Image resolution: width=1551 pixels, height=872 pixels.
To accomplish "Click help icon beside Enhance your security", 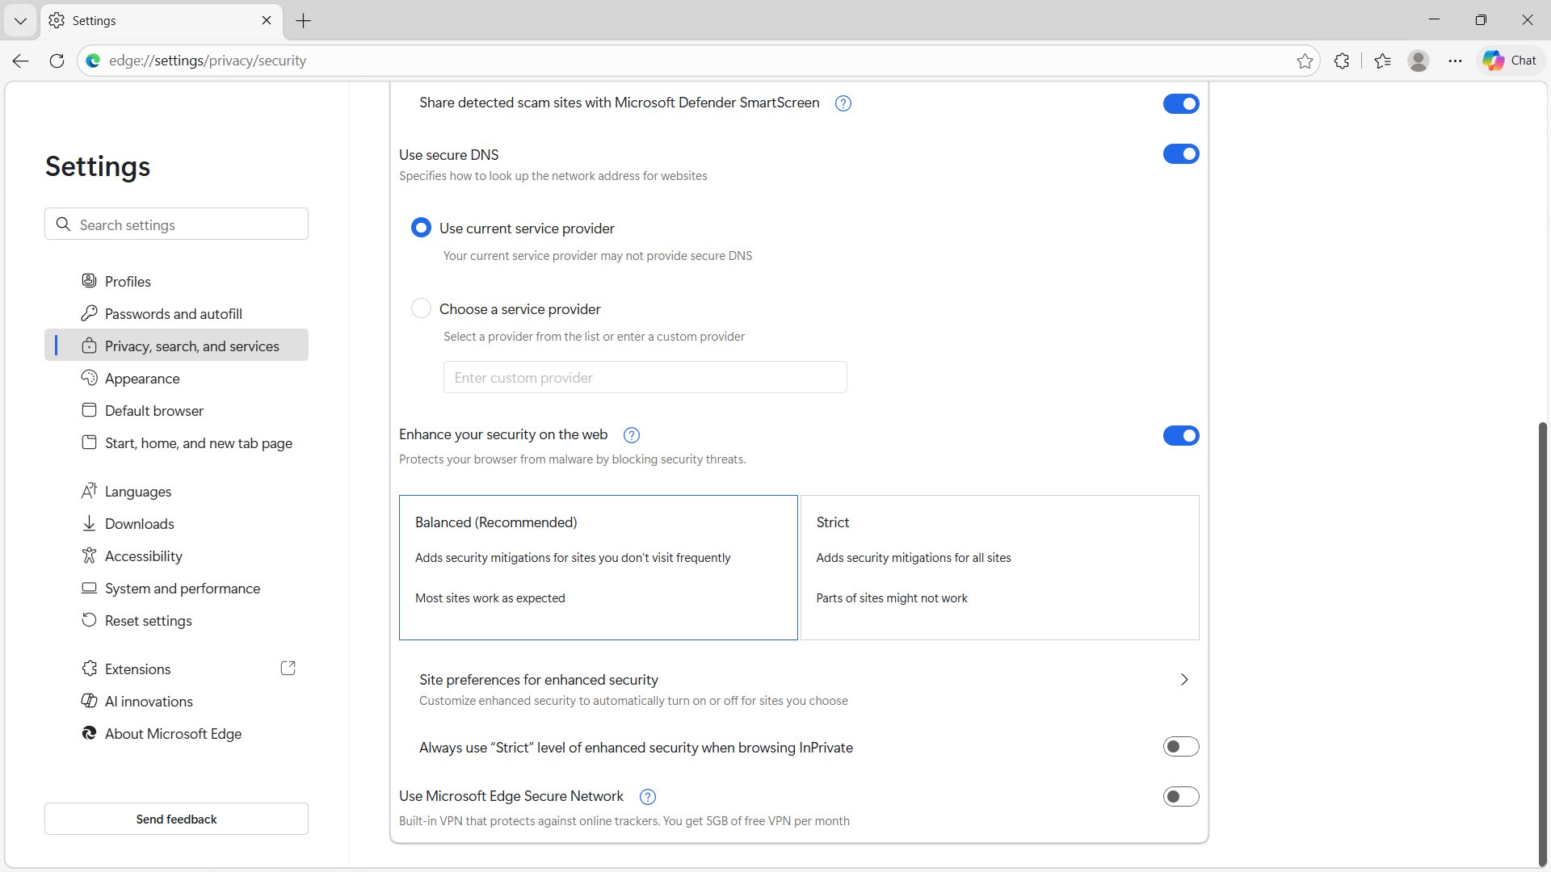I will coord(632,435).
